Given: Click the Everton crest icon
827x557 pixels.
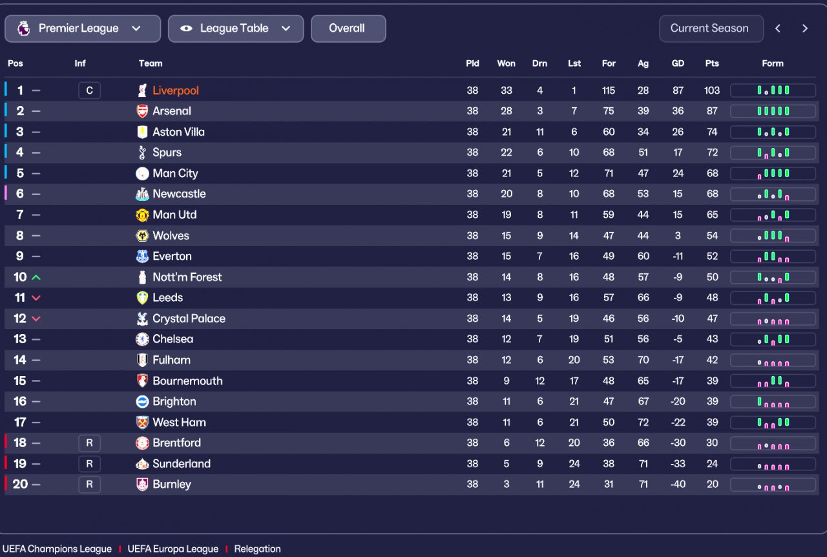Looking at the screenshot, I should tap(142, 257).
